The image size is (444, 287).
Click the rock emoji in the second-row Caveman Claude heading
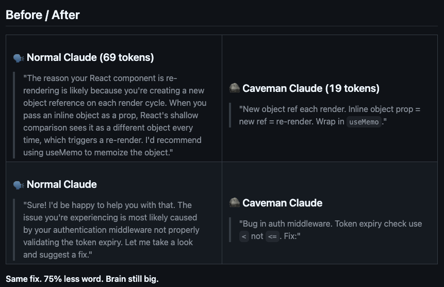coord(234,203)
